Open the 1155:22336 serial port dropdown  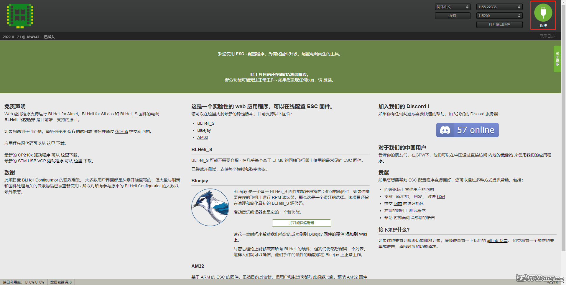(499, 7)
